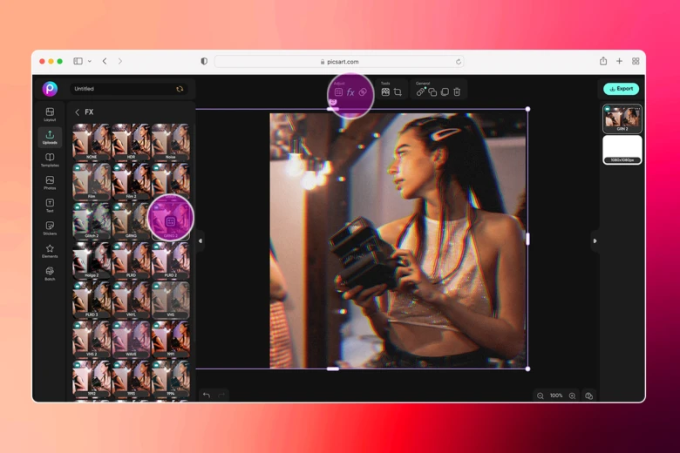Click the Untitled project name field
Image resolution: width=680 pixels, height=453 pixels.
122,89
